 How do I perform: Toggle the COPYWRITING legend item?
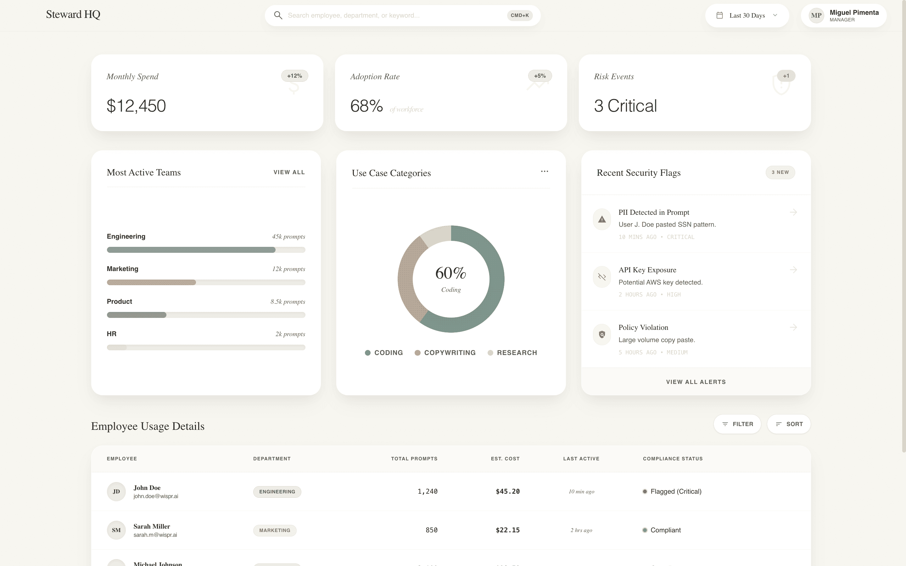[445, 352]
